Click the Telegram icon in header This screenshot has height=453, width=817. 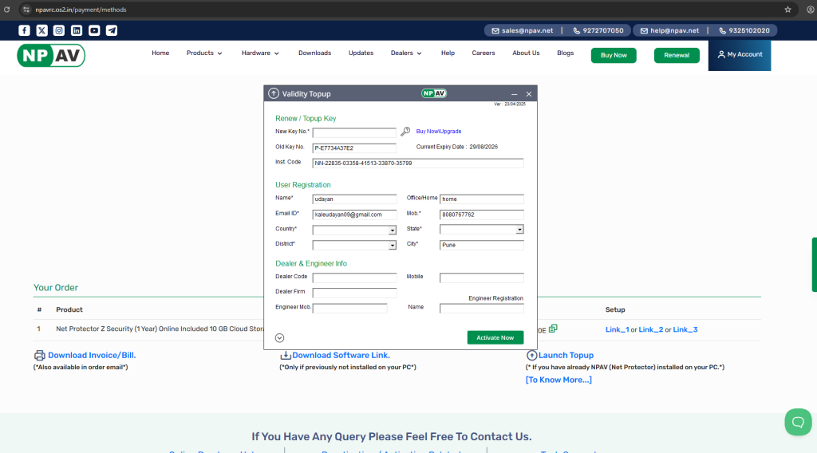point(112,30)
